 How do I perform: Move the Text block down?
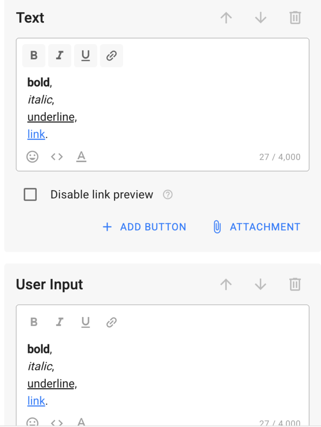(260, 18)
